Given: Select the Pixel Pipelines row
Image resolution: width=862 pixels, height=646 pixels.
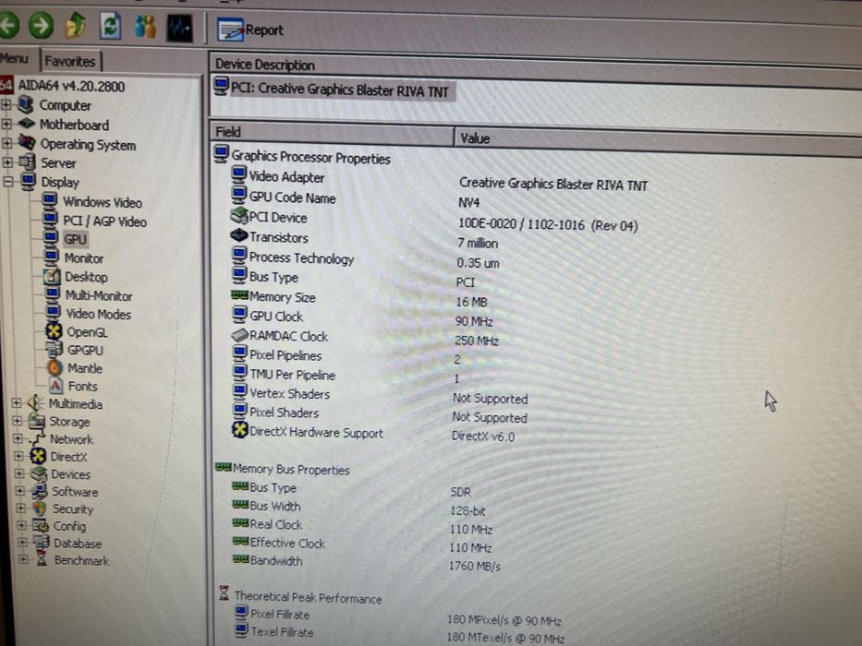Looking at the screenshot, I should (x=346, y=357).
